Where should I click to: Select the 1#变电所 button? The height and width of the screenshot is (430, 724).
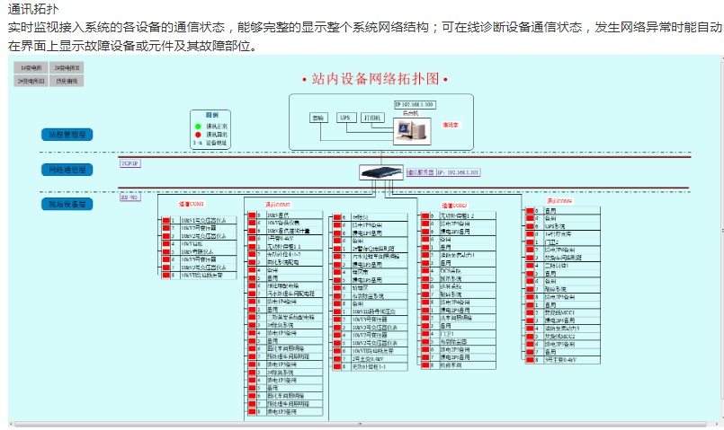point(31,67)
